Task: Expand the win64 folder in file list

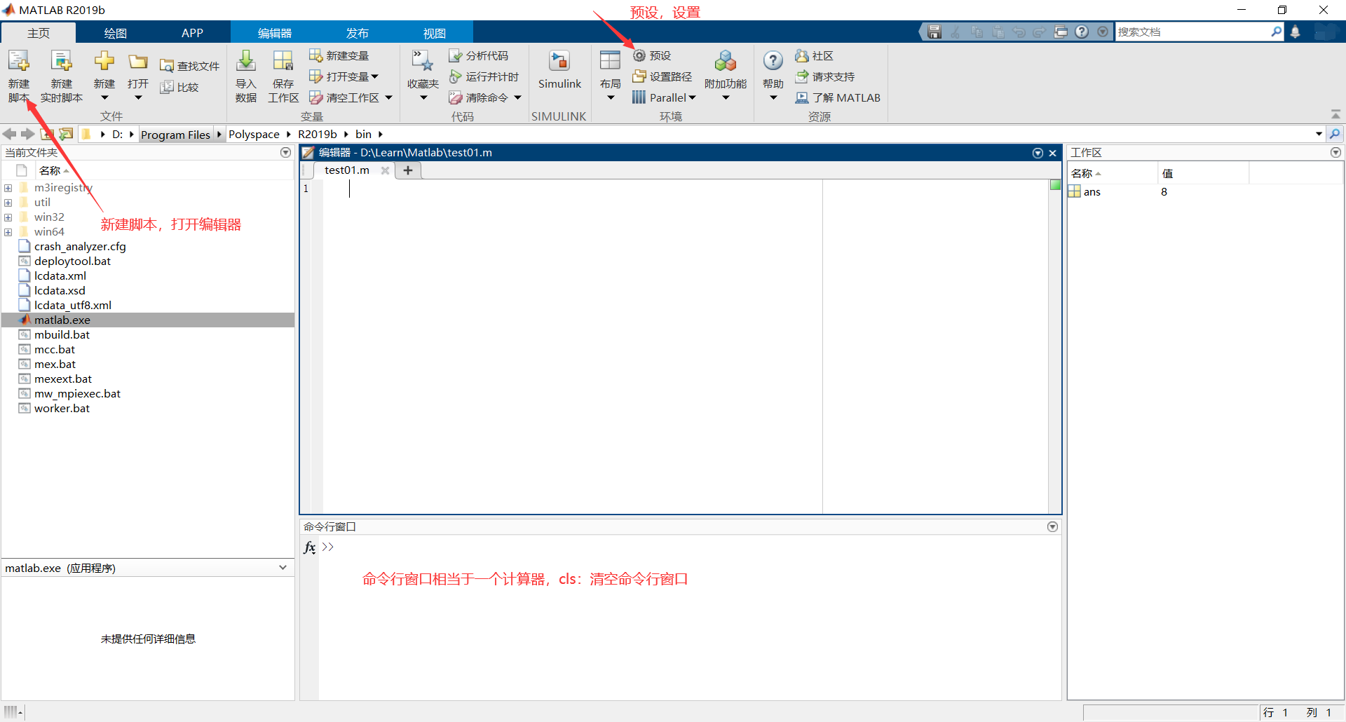Action: [x=8, y=232]
